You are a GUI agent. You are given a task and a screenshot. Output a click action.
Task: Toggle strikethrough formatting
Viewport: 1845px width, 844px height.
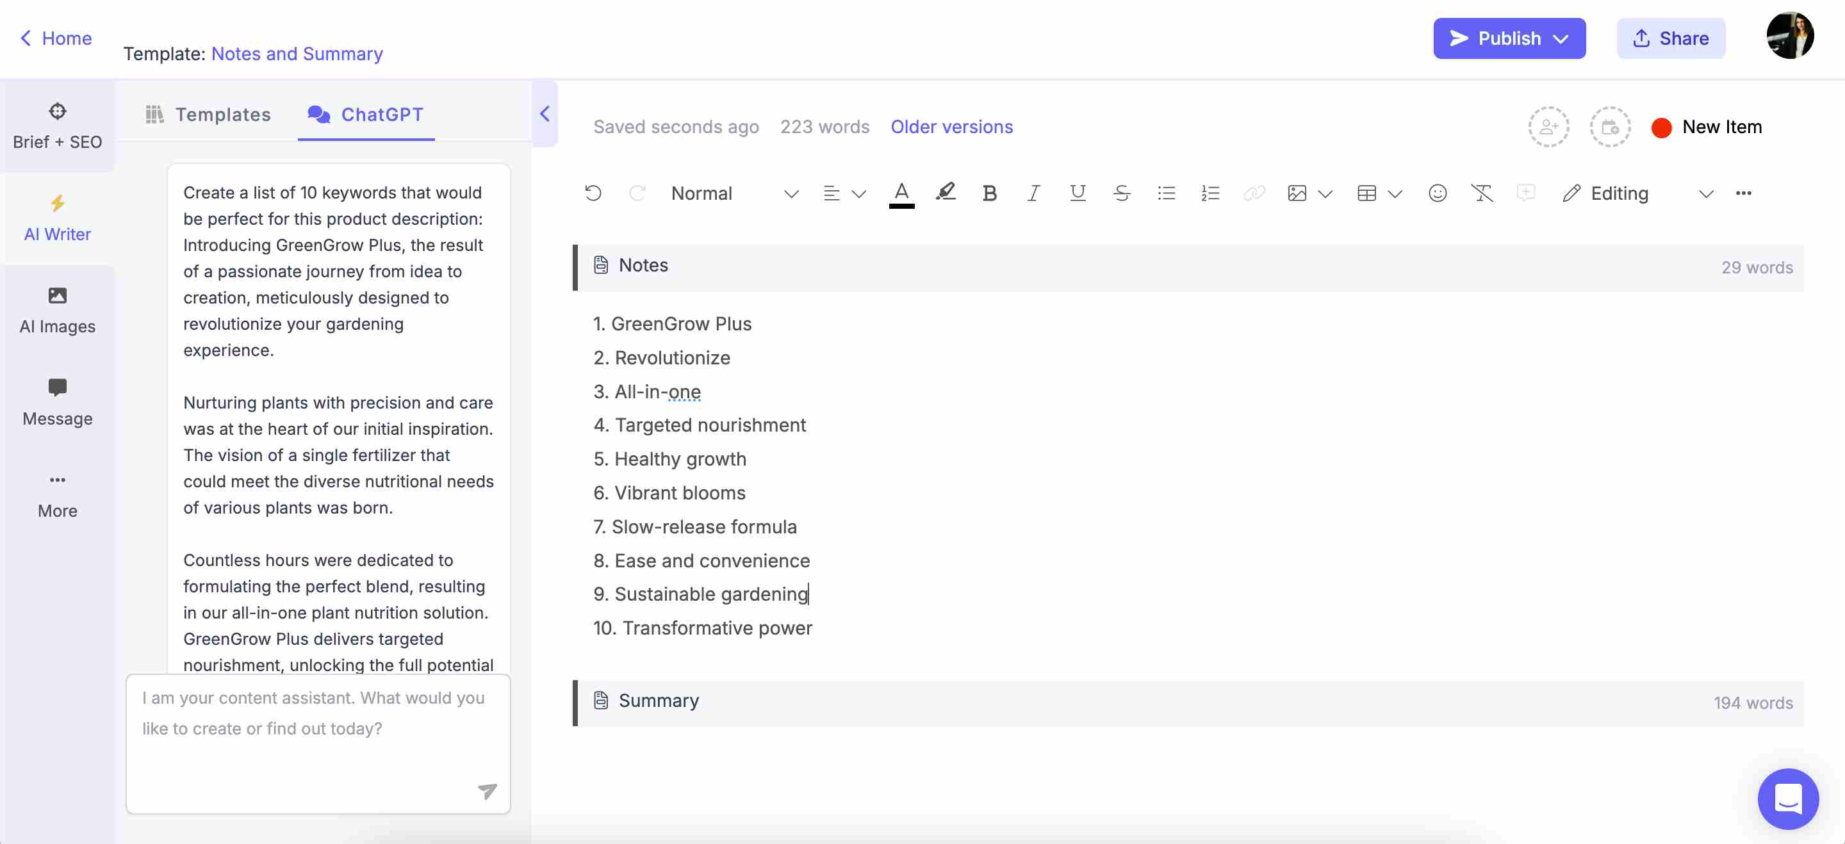[x=1122, y=193]
